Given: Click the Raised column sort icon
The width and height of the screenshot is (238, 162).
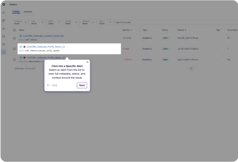Looking at the screenshot, I should tap(185, 30).
